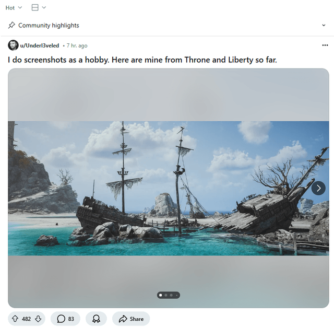Select the second gallery pagination dot
This screenshot has width=334, height=327.
coord(166,295)
